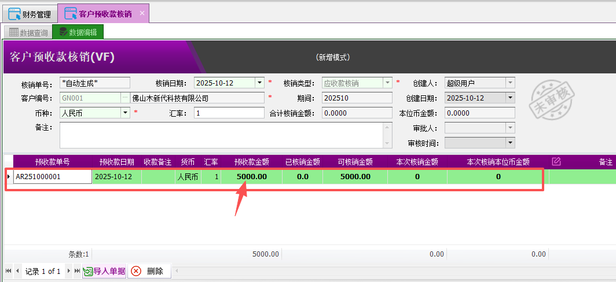Image resolution: width=616 pixels, height=282 pixels.
Task: Click the edit icon in grid header
Action: 556,162
